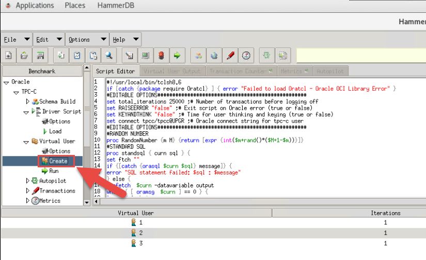
Task: Open the Places menu in top bar
Action: pyautogui.click(x=75, y=6)
